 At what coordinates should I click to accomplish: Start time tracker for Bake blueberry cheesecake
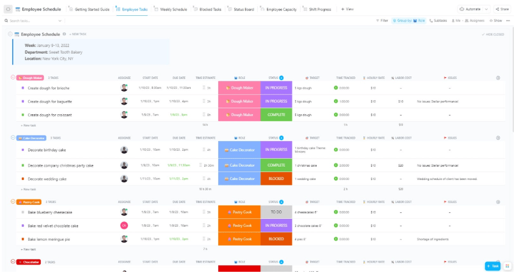[x=336, y=212]
